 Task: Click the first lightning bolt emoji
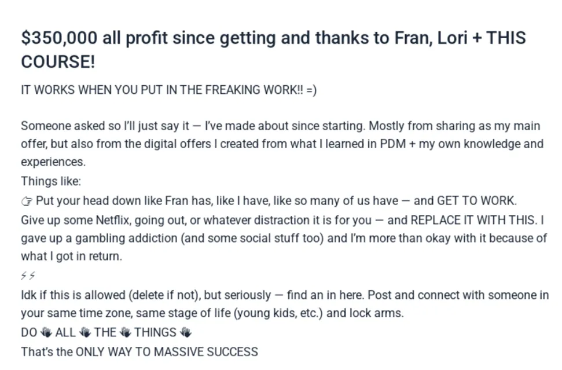tap(24, 276)
